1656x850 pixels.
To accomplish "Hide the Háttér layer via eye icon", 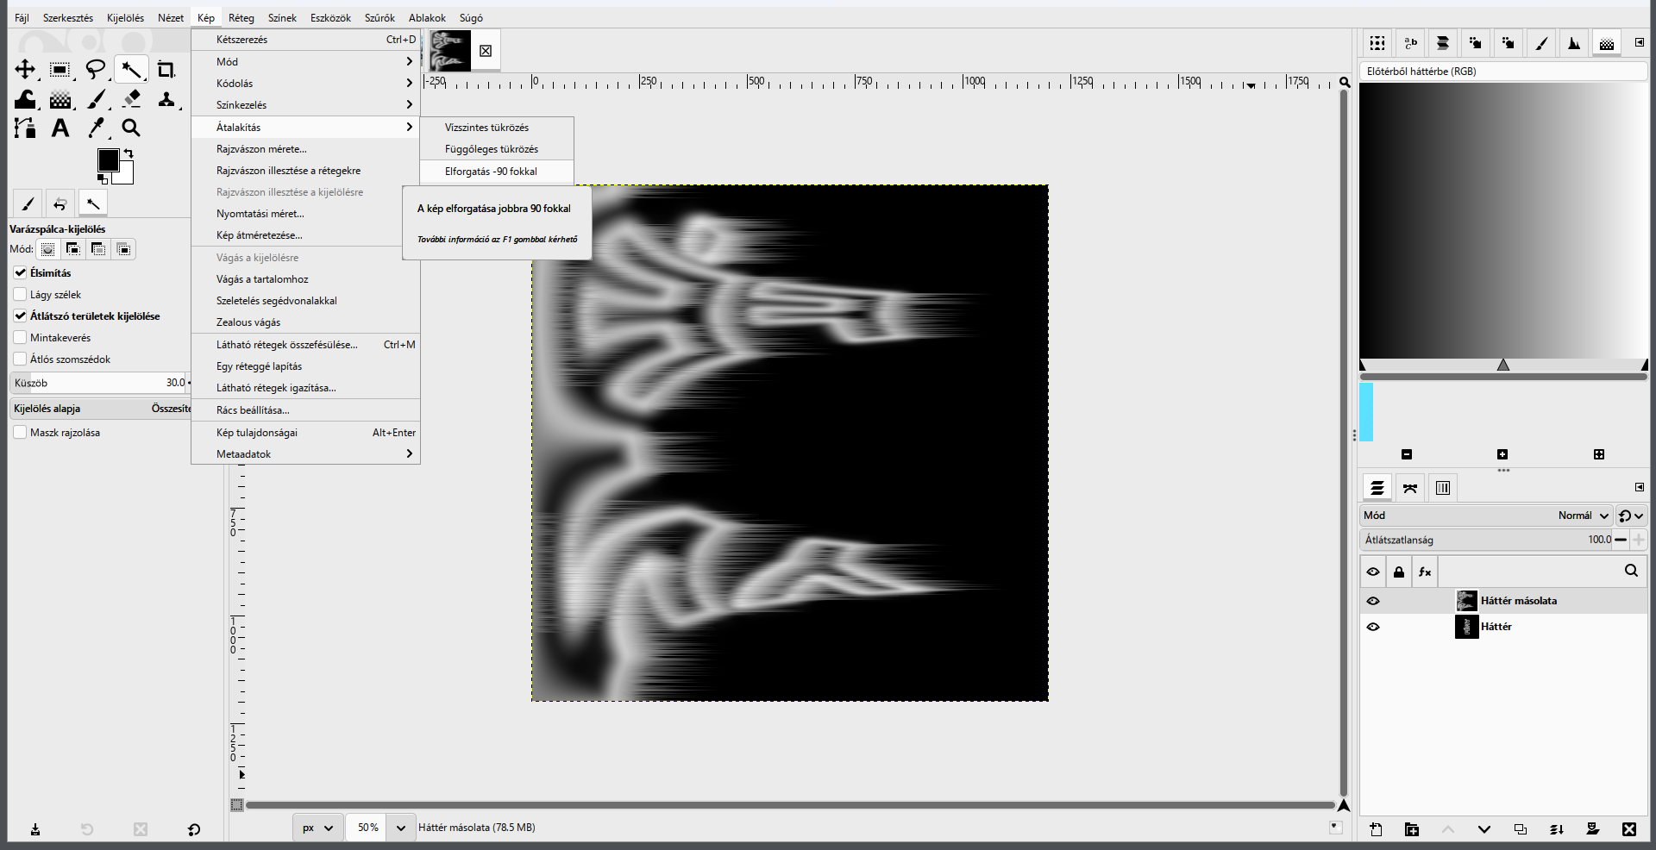I will [1373, 627].
